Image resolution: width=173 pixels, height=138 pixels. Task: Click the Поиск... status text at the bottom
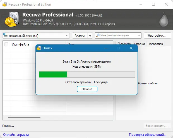coord(8,126)
